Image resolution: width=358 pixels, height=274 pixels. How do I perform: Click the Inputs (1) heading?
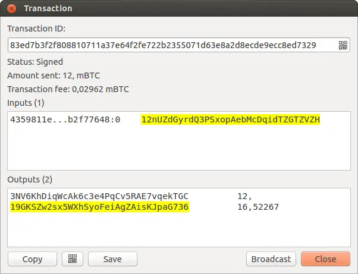(26, 103)
